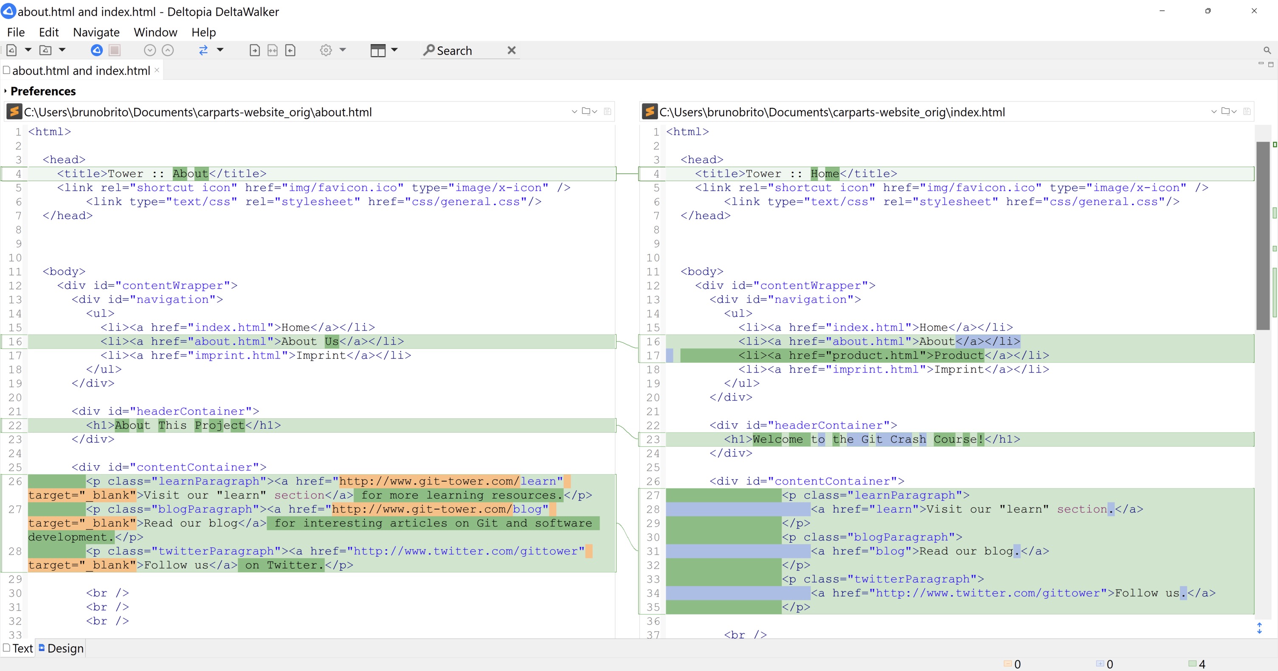
Task: Open the about.html file picker dropdown
Action: point(590,111)
